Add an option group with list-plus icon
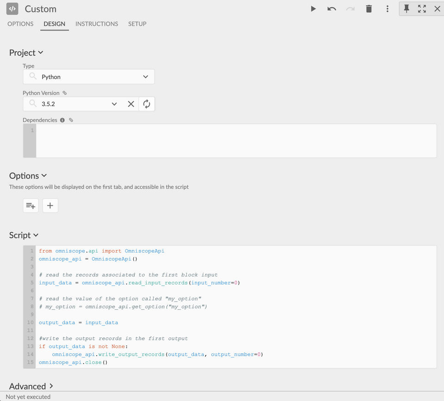This screenshot has height=401, width=444. (31, 206)
